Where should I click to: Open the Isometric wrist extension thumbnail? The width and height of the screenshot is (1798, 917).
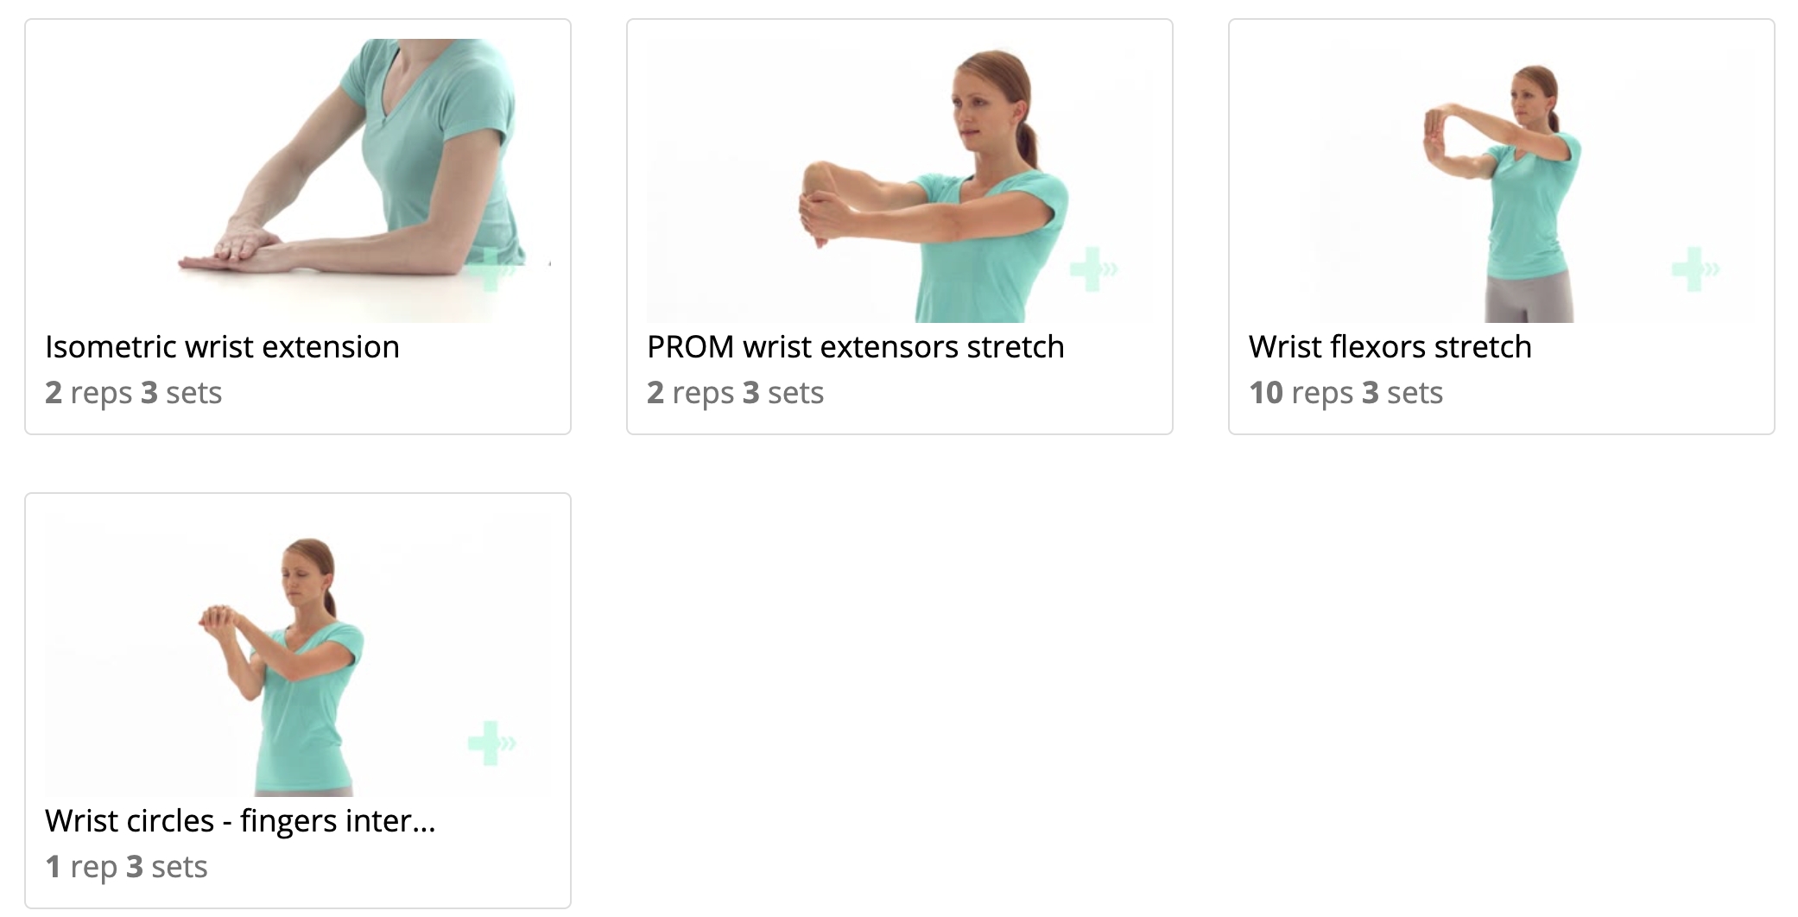(298, 180)
